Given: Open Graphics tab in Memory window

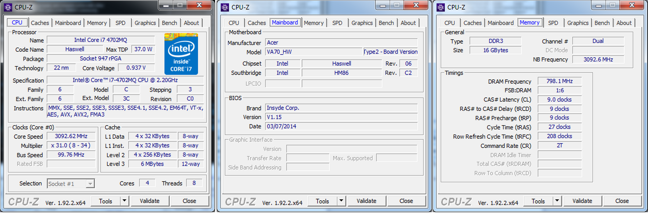Looking at the screenshot, I should click(x=578, y=23).
